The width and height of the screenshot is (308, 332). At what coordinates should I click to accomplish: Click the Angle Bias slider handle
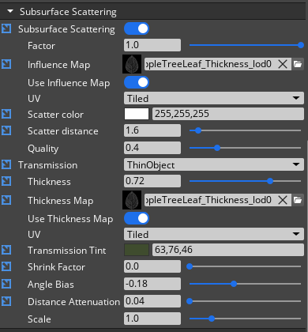pyautogui.click(x=234, y=284)
